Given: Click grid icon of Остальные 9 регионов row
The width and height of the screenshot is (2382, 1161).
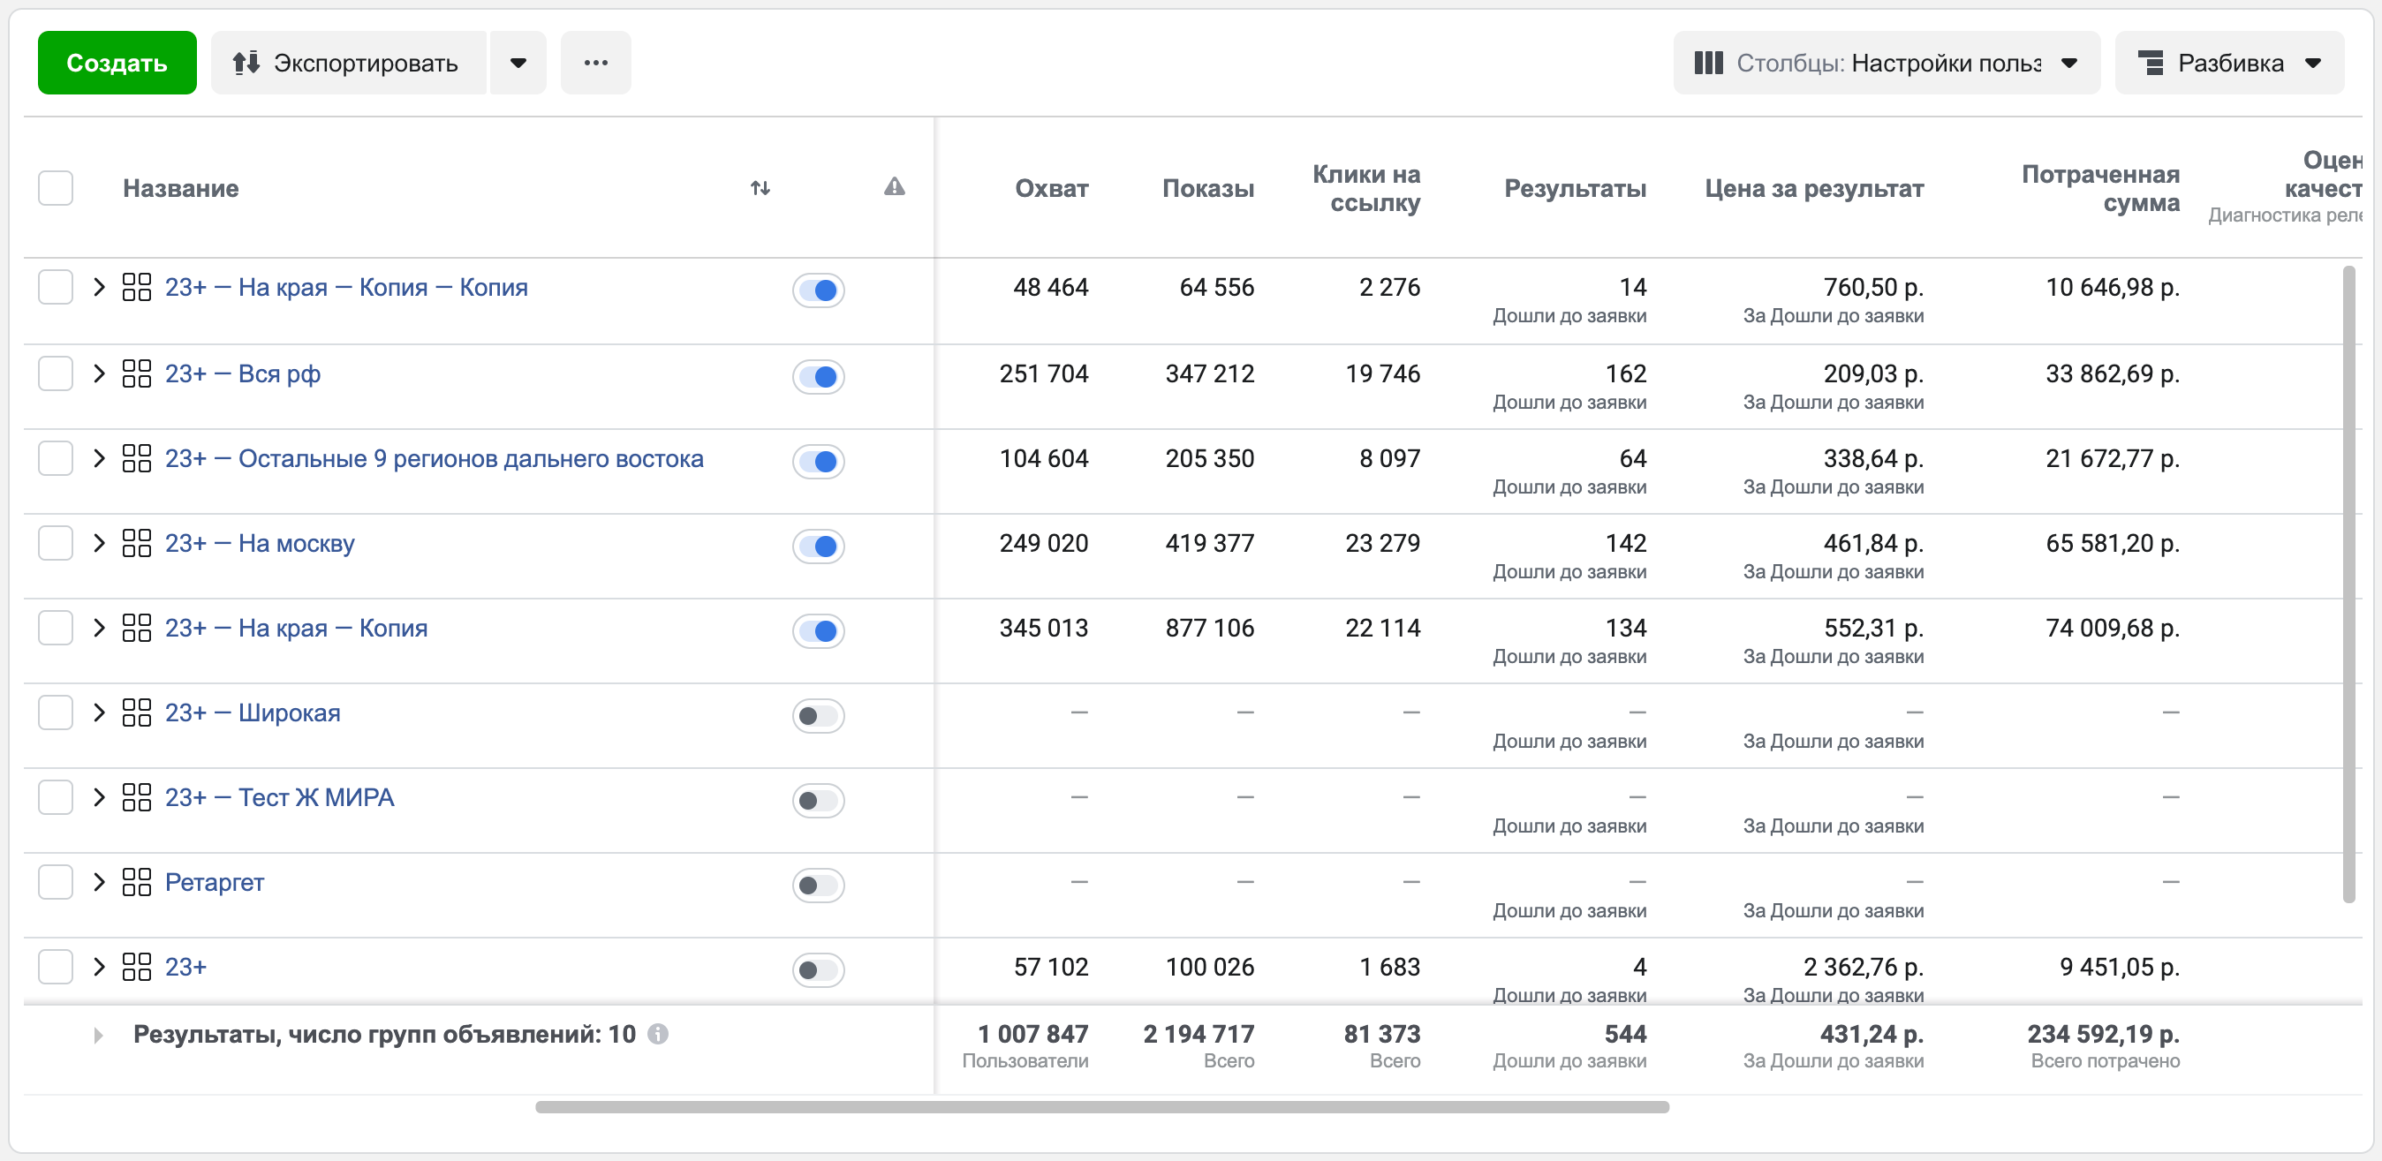Looking at the screenshot, I should tap(137, 457).
